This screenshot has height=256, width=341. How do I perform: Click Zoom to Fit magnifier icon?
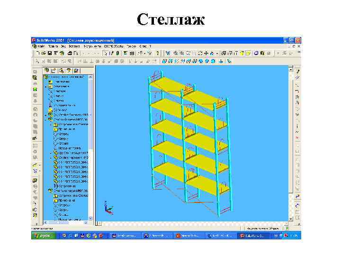pyautogui.click(x=175, y=53)
